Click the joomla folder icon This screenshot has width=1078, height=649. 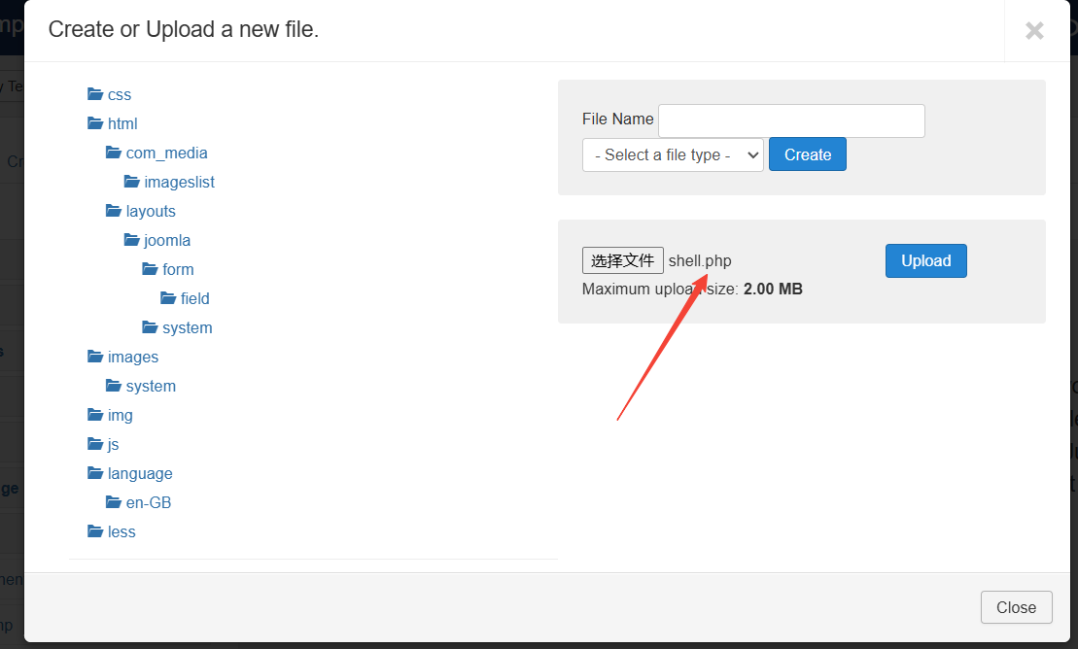click(x=132, y=239)
